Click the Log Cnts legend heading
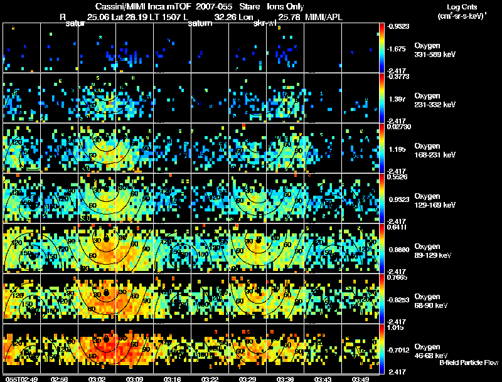Screen dimensions: 502x382 [462, 7]
